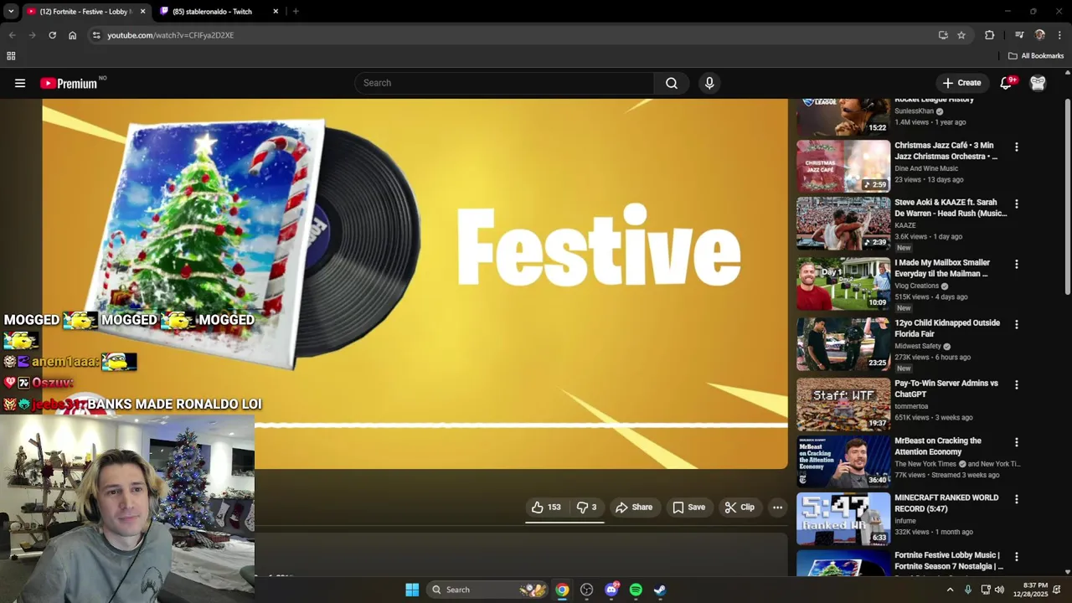View site information icon in address bar
This screenshot has height=603, width=1072.
(x=96, y=35)
